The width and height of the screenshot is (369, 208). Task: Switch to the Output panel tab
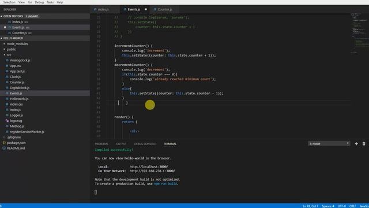121,144
